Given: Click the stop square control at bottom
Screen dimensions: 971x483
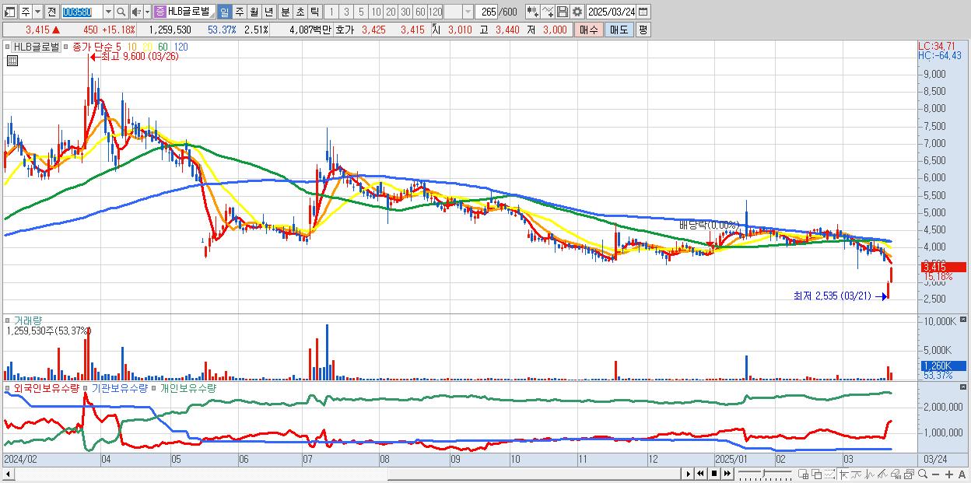Looking at the screenshot, I should (x=713, y=474).
